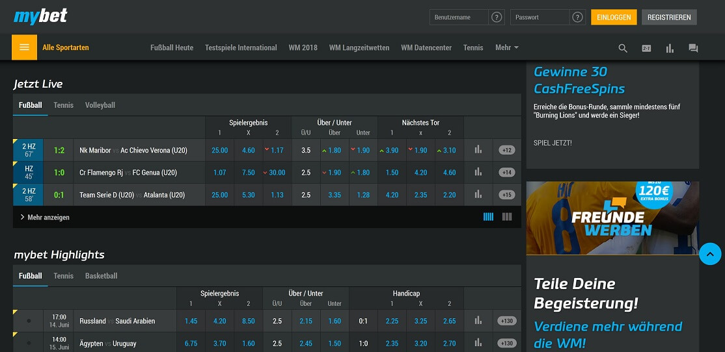Click the EINLOGGEN button

click(x=614, y=18)
